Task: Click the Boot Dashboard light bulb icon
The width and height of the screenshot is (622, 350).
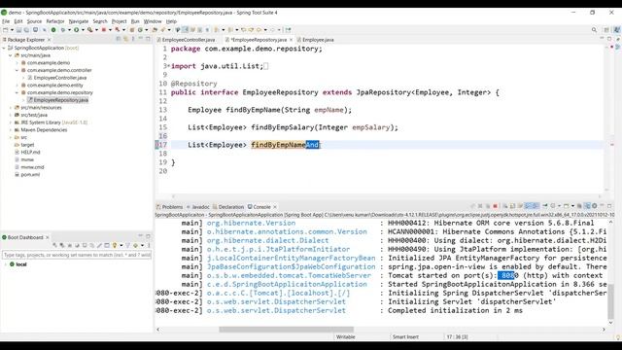Action: (x=115, y=245)
